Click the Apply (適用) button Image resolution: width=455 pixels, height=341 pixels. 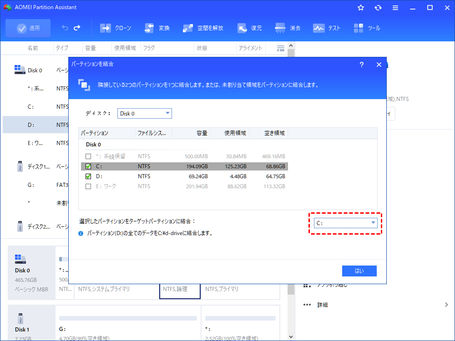28,28
